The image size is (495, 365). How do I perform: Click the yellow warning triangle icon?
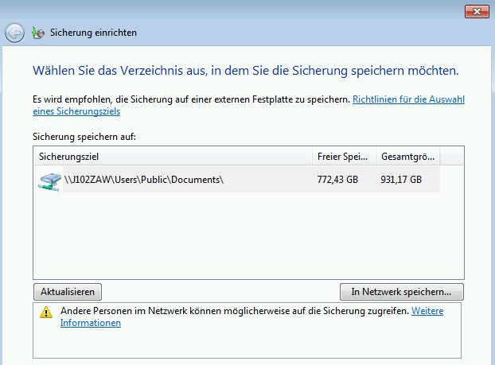46,313
